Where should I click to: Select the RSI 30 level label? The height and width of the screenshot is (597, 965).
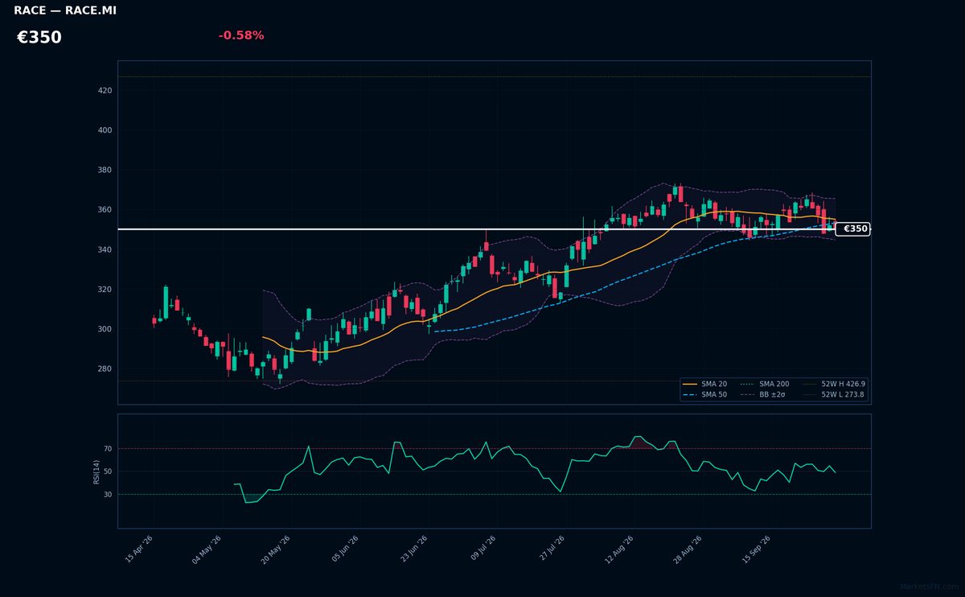[x=108, y=495]
